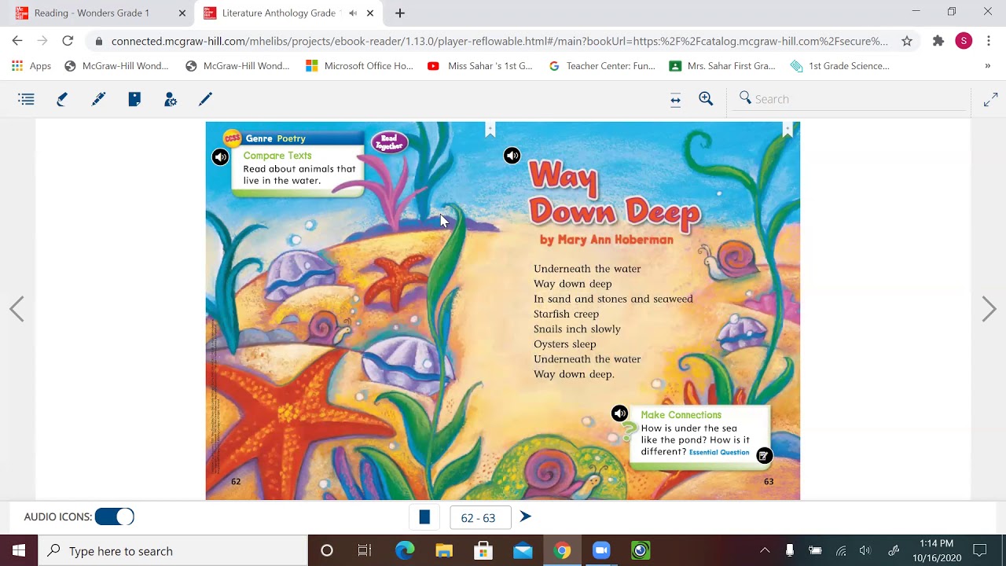Switch to Reading - Wonders Grade 1 tab
1006x566 pixels.
[x=92, y=13]
